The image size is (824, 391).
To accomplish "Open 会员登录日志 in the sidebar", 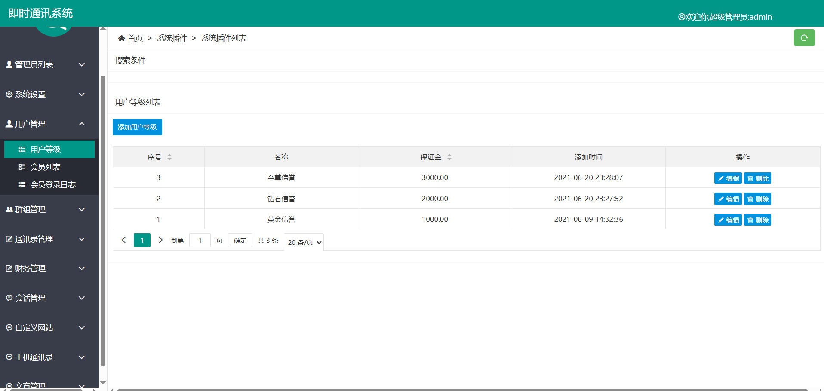I will click(x=52, y=185).
